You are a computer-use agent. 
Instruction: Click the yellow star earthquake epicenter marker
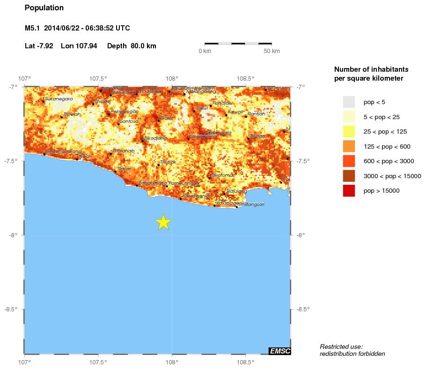pyautogui.click(x=163, y=222)
